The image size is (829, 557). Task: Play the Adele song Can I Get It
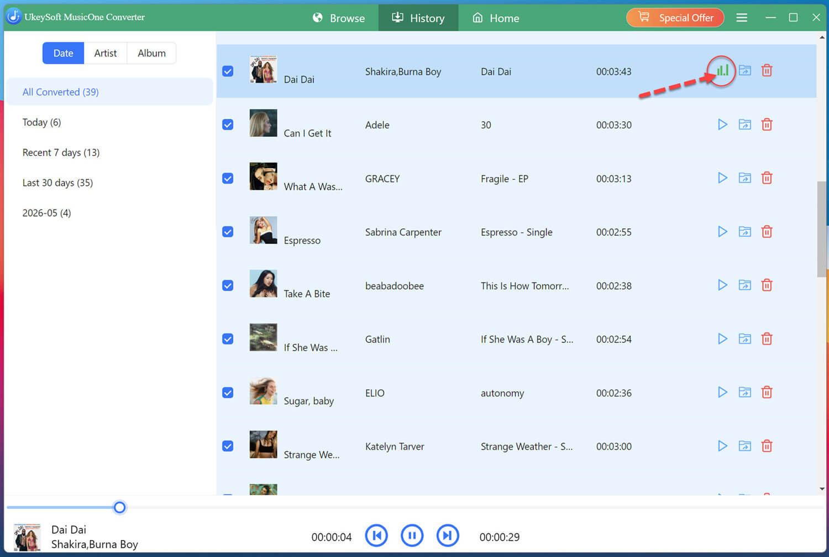(x=722, y=124)
